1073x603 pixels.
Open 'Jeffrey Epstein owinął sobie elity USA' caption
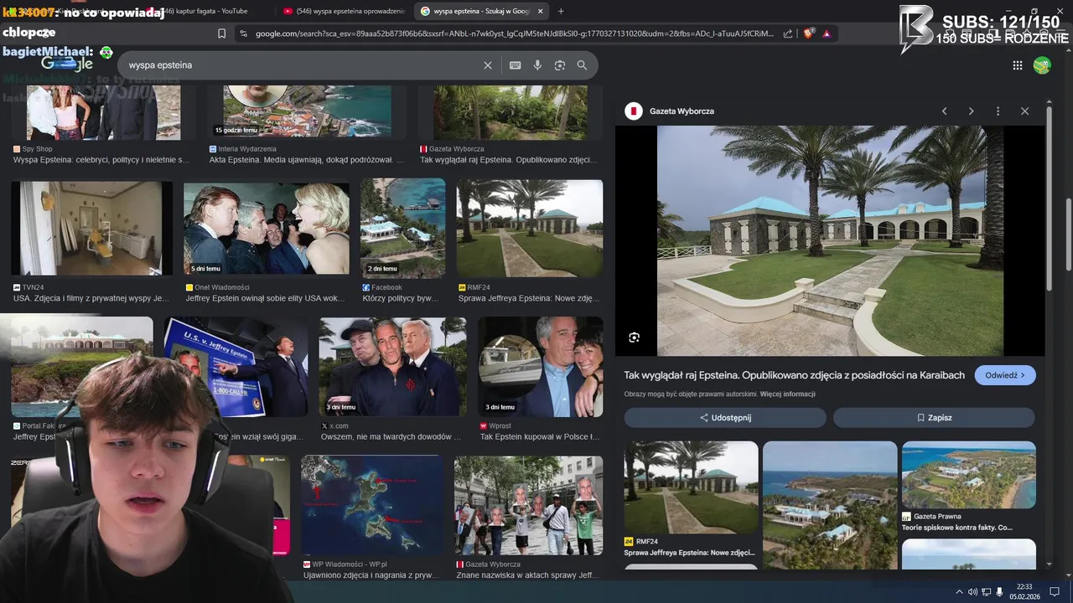click(x=266, y=298)
